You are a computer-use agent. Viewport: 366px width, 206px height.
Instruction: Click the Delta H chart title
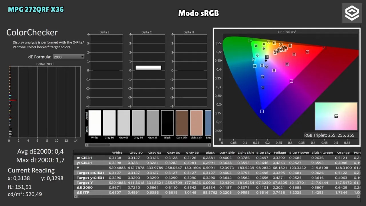pyautogui.click(x=189, y=32)
